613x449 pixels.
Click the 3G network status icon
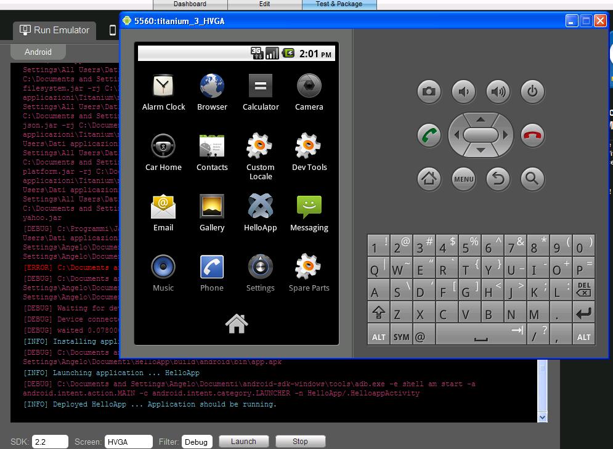tap(257, 53)
